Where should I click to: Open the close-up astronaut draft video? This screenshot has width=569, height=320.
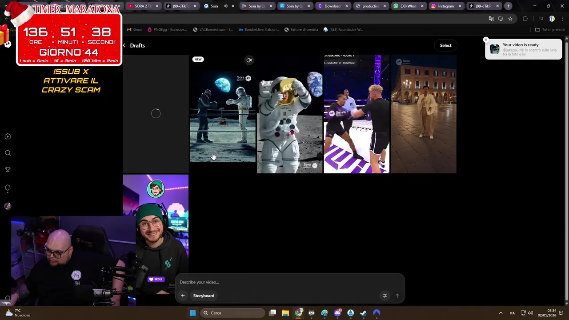click(x=290, y=114)
